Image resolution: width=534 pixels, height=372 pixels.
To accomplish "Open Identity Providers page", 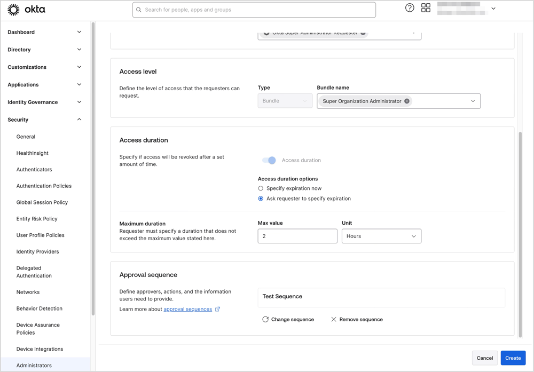I will pyautogui.click(x=37, y=251).
